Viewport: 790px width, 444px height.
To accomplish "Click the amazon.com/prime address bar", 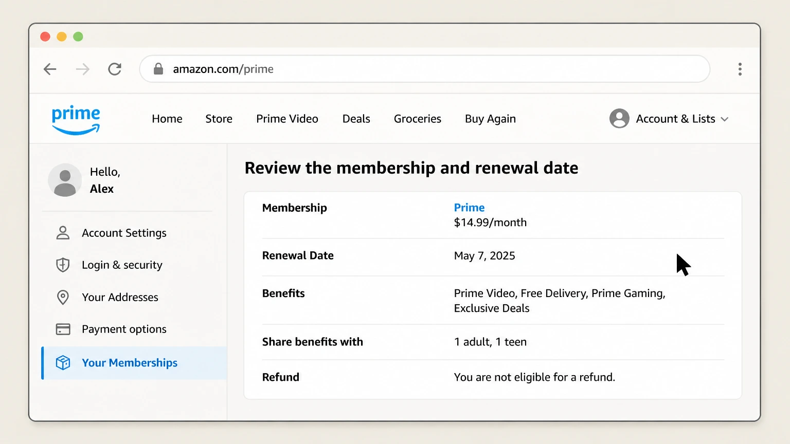I will [425, 69].
